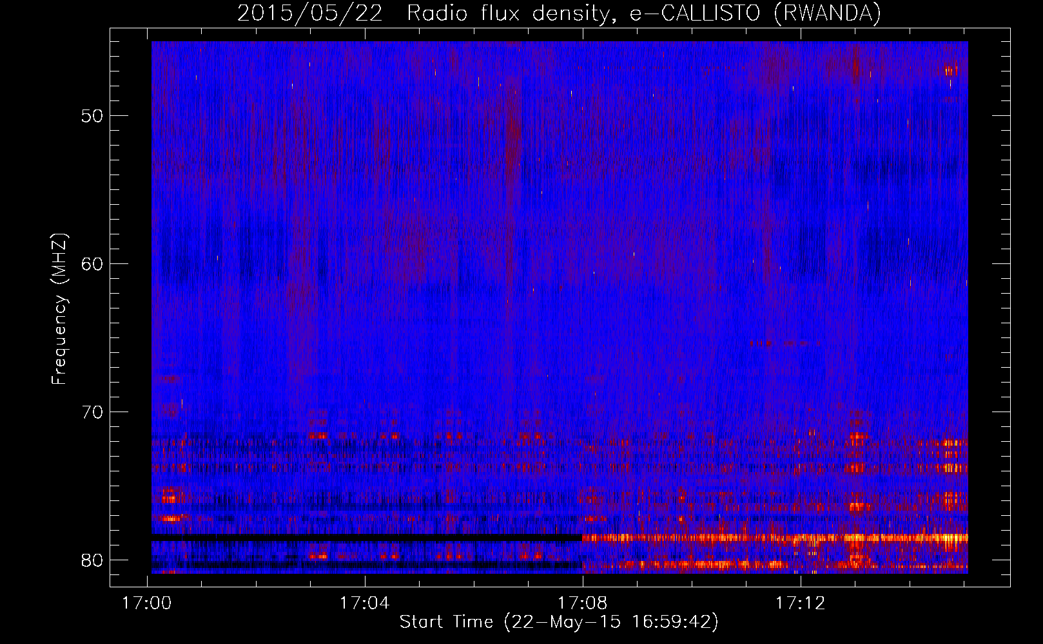Click the 17:04 time axis label

[x=365, y=603]
